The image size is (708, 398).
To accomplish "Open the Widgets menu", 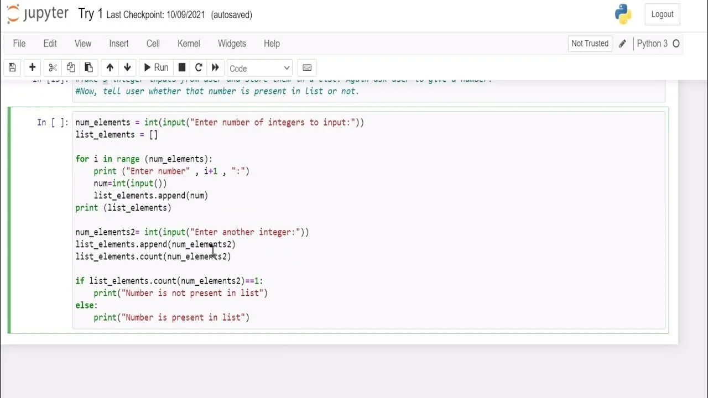I will (x=232, y=43).
